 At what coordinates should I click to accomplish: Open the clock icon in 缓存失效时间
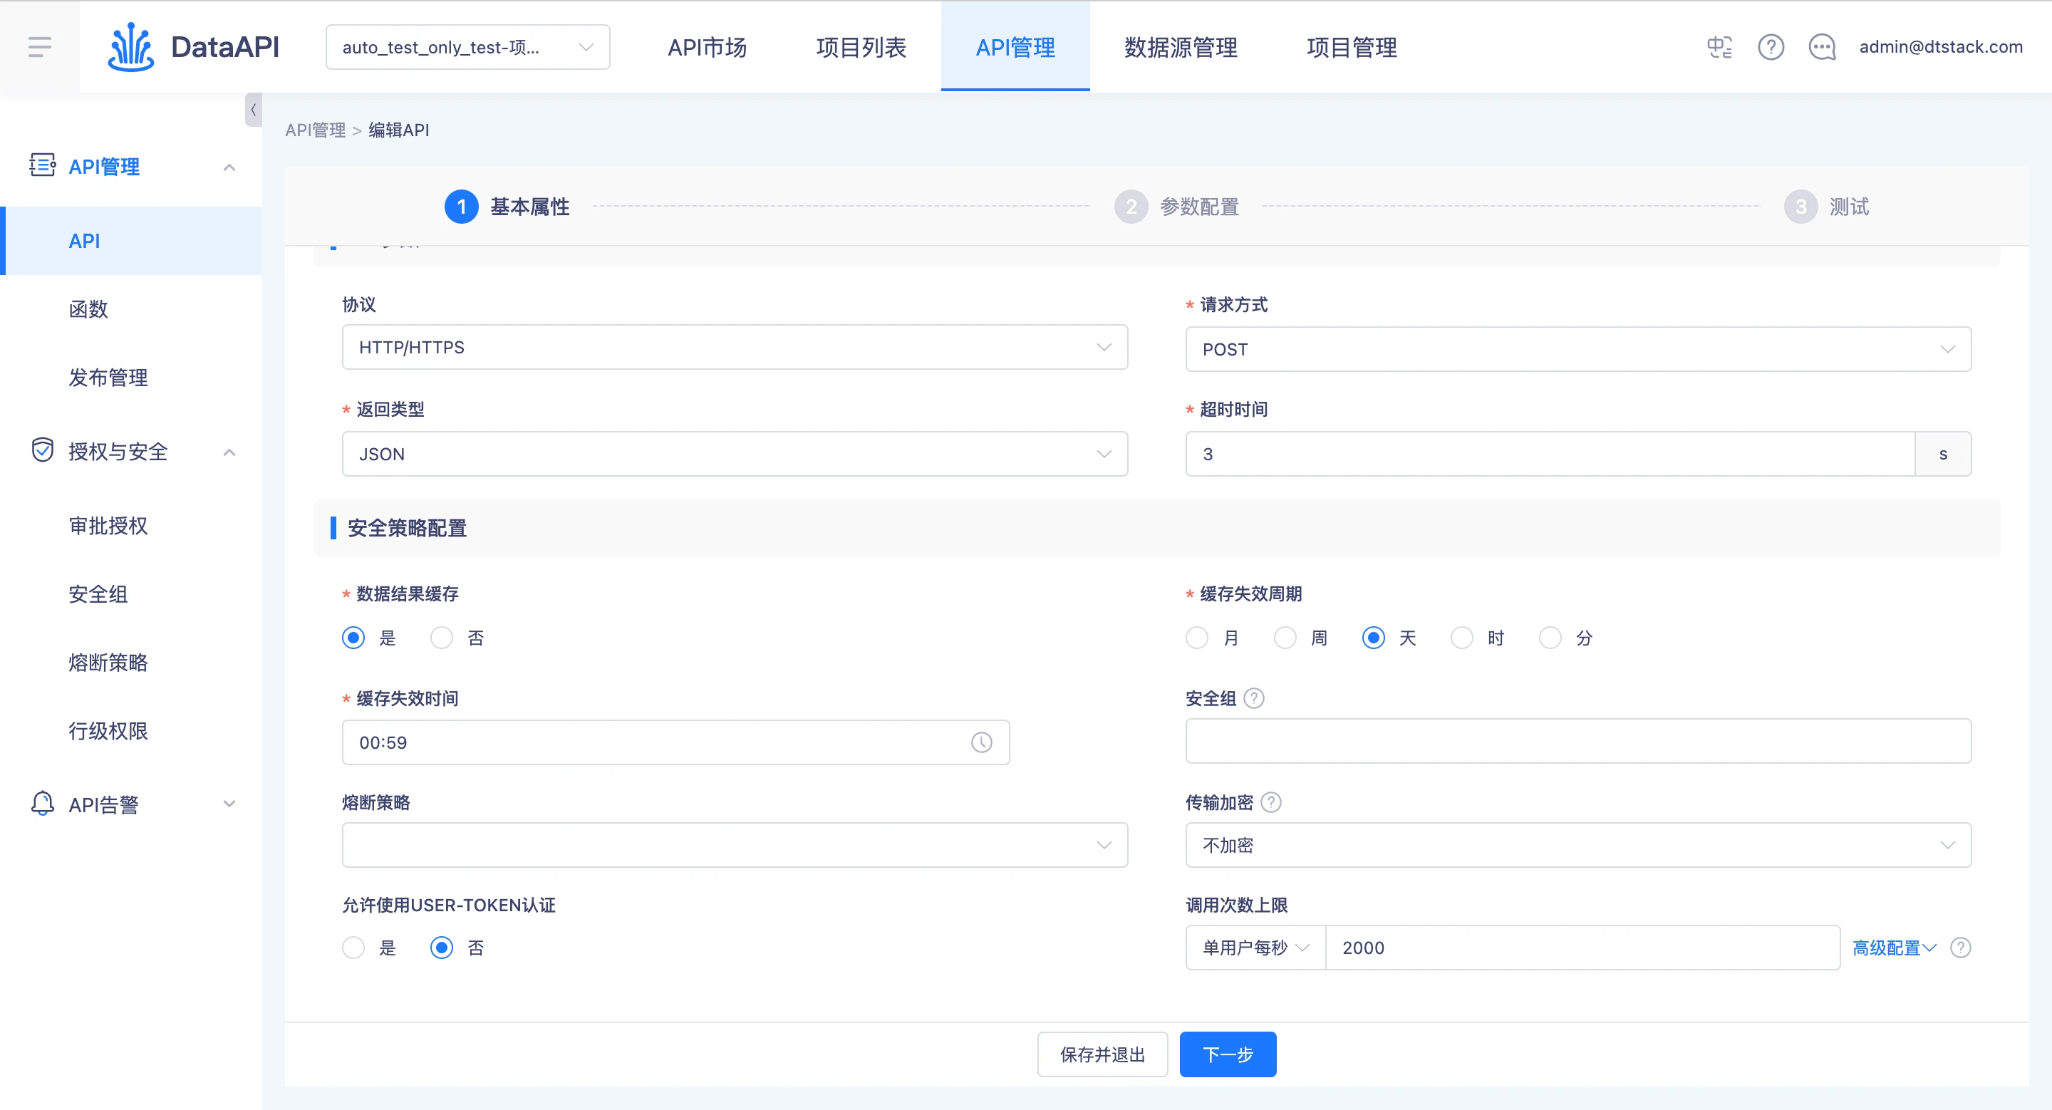981,743
